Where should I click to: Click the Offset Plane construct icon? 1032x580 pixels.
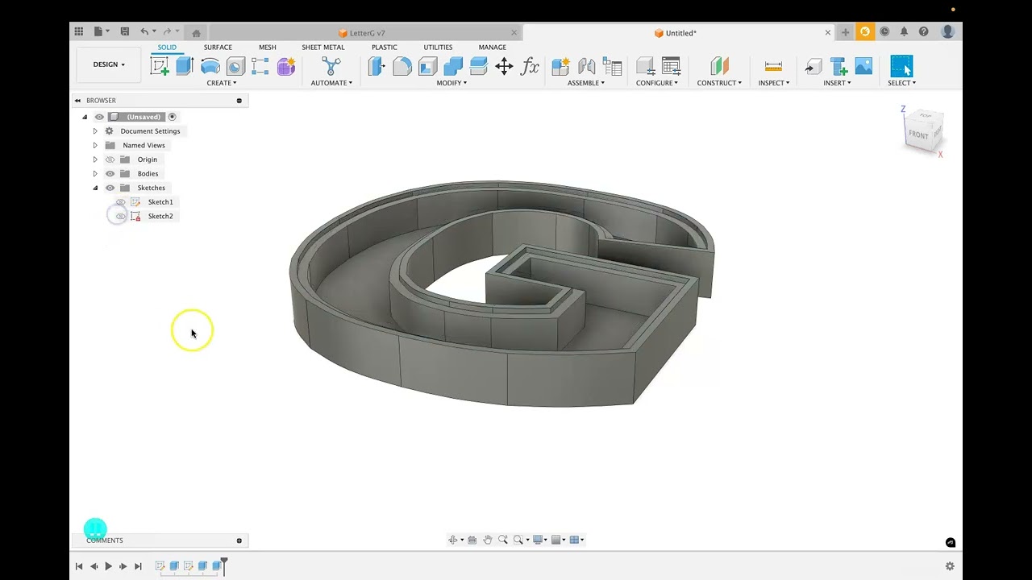[x=719, y=66]
